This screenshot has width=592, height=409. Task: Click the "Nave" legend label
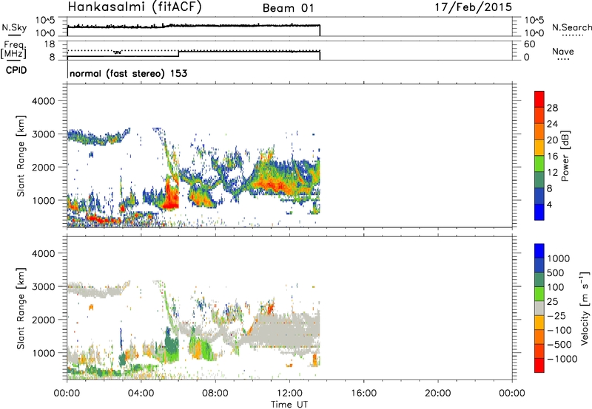pos(563,51)
